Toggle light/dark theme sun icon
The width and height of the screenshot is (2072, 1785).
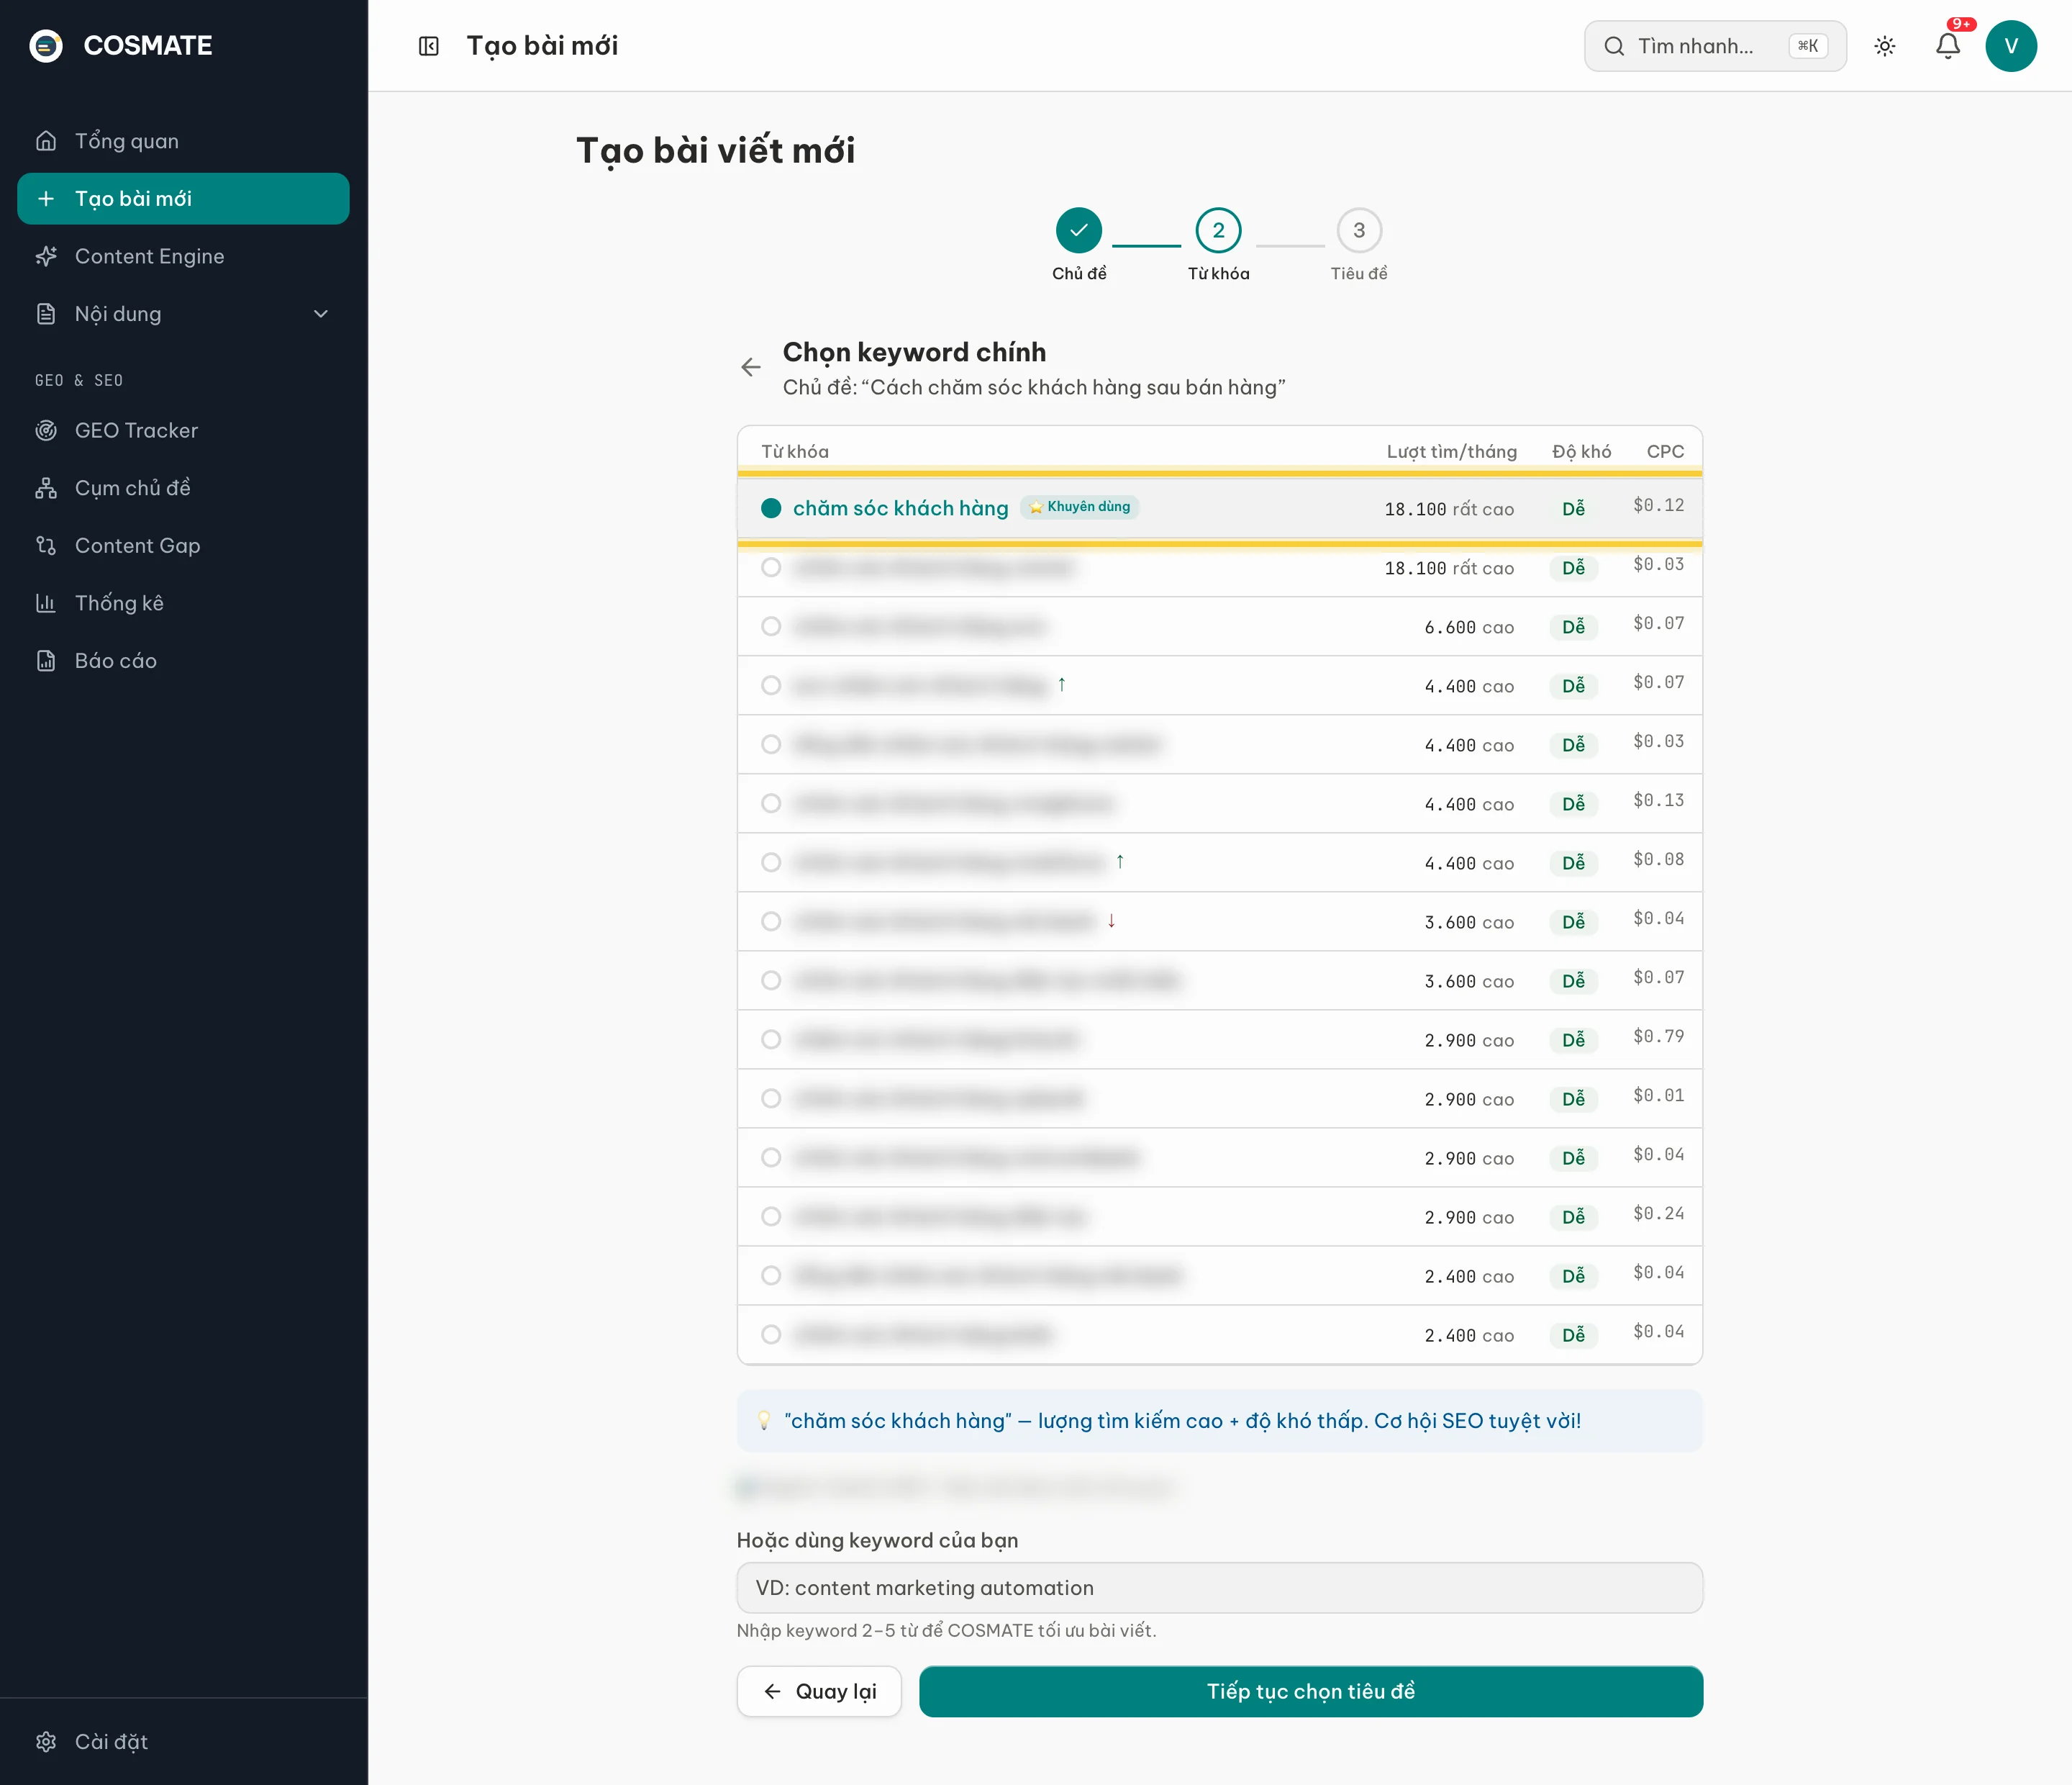coord(1884,46)
